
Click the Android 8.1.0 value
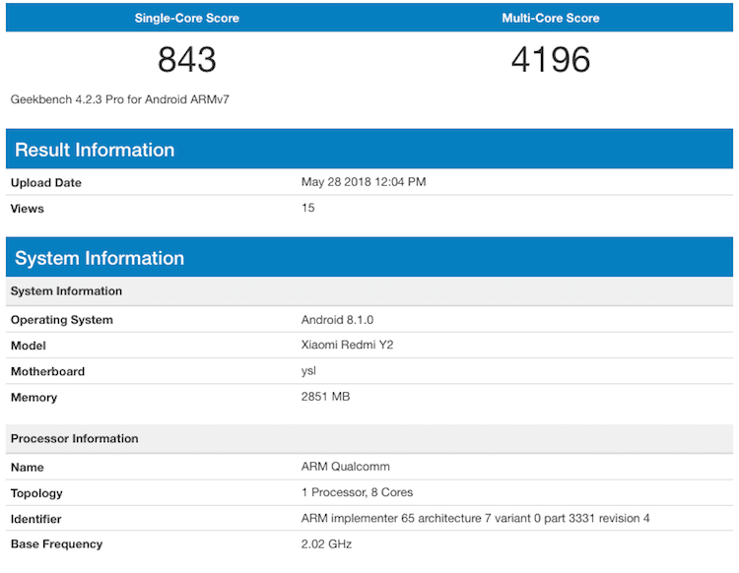click(x=337, y=320)
